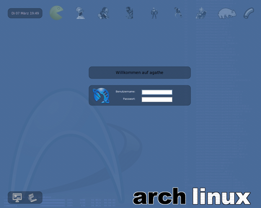Image resolution: width=261 pixels, height=208 pixels.
Task: Click the date and time display
Action: 25,13
